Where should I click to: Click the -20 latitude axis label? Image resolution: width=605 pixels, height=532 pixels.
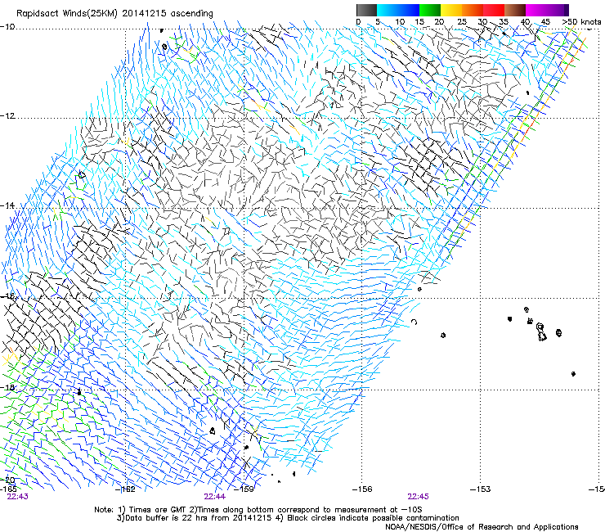[7, 480]
